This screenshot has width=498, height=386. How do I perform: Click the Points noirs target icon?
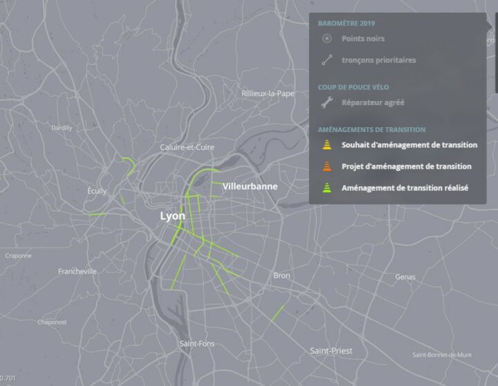pos(326,39)
